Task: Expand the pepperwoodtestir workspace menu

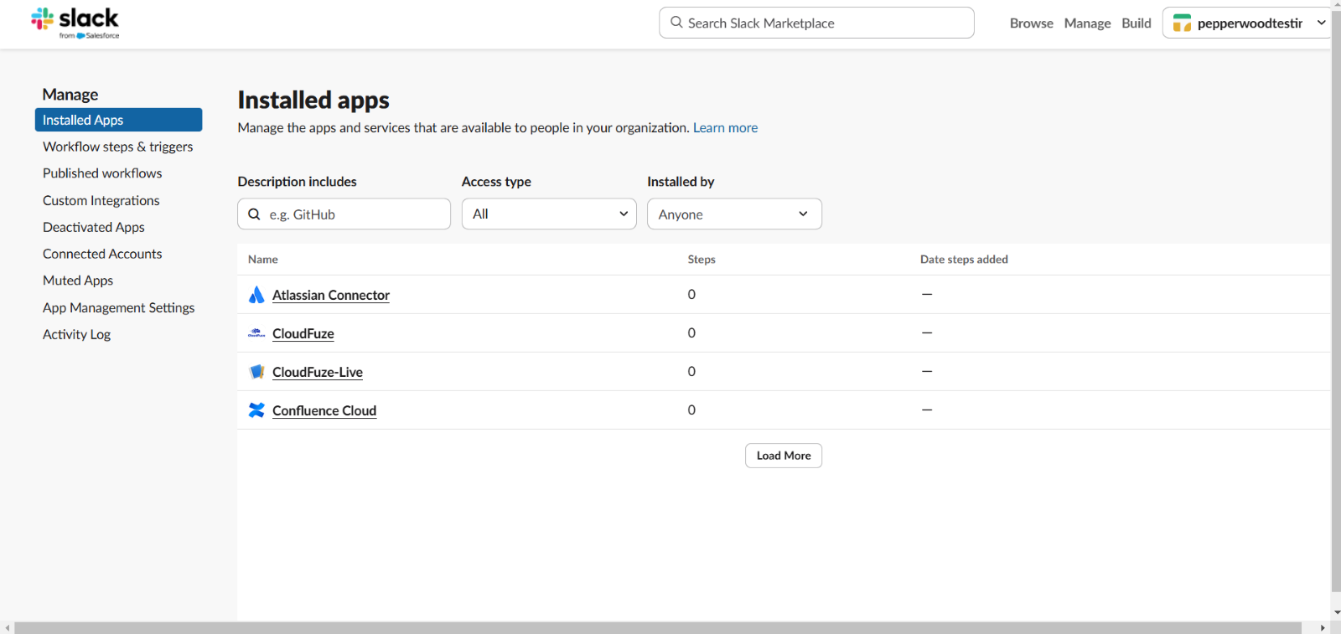Action: pyautogui.click(x=1321, y=23)
